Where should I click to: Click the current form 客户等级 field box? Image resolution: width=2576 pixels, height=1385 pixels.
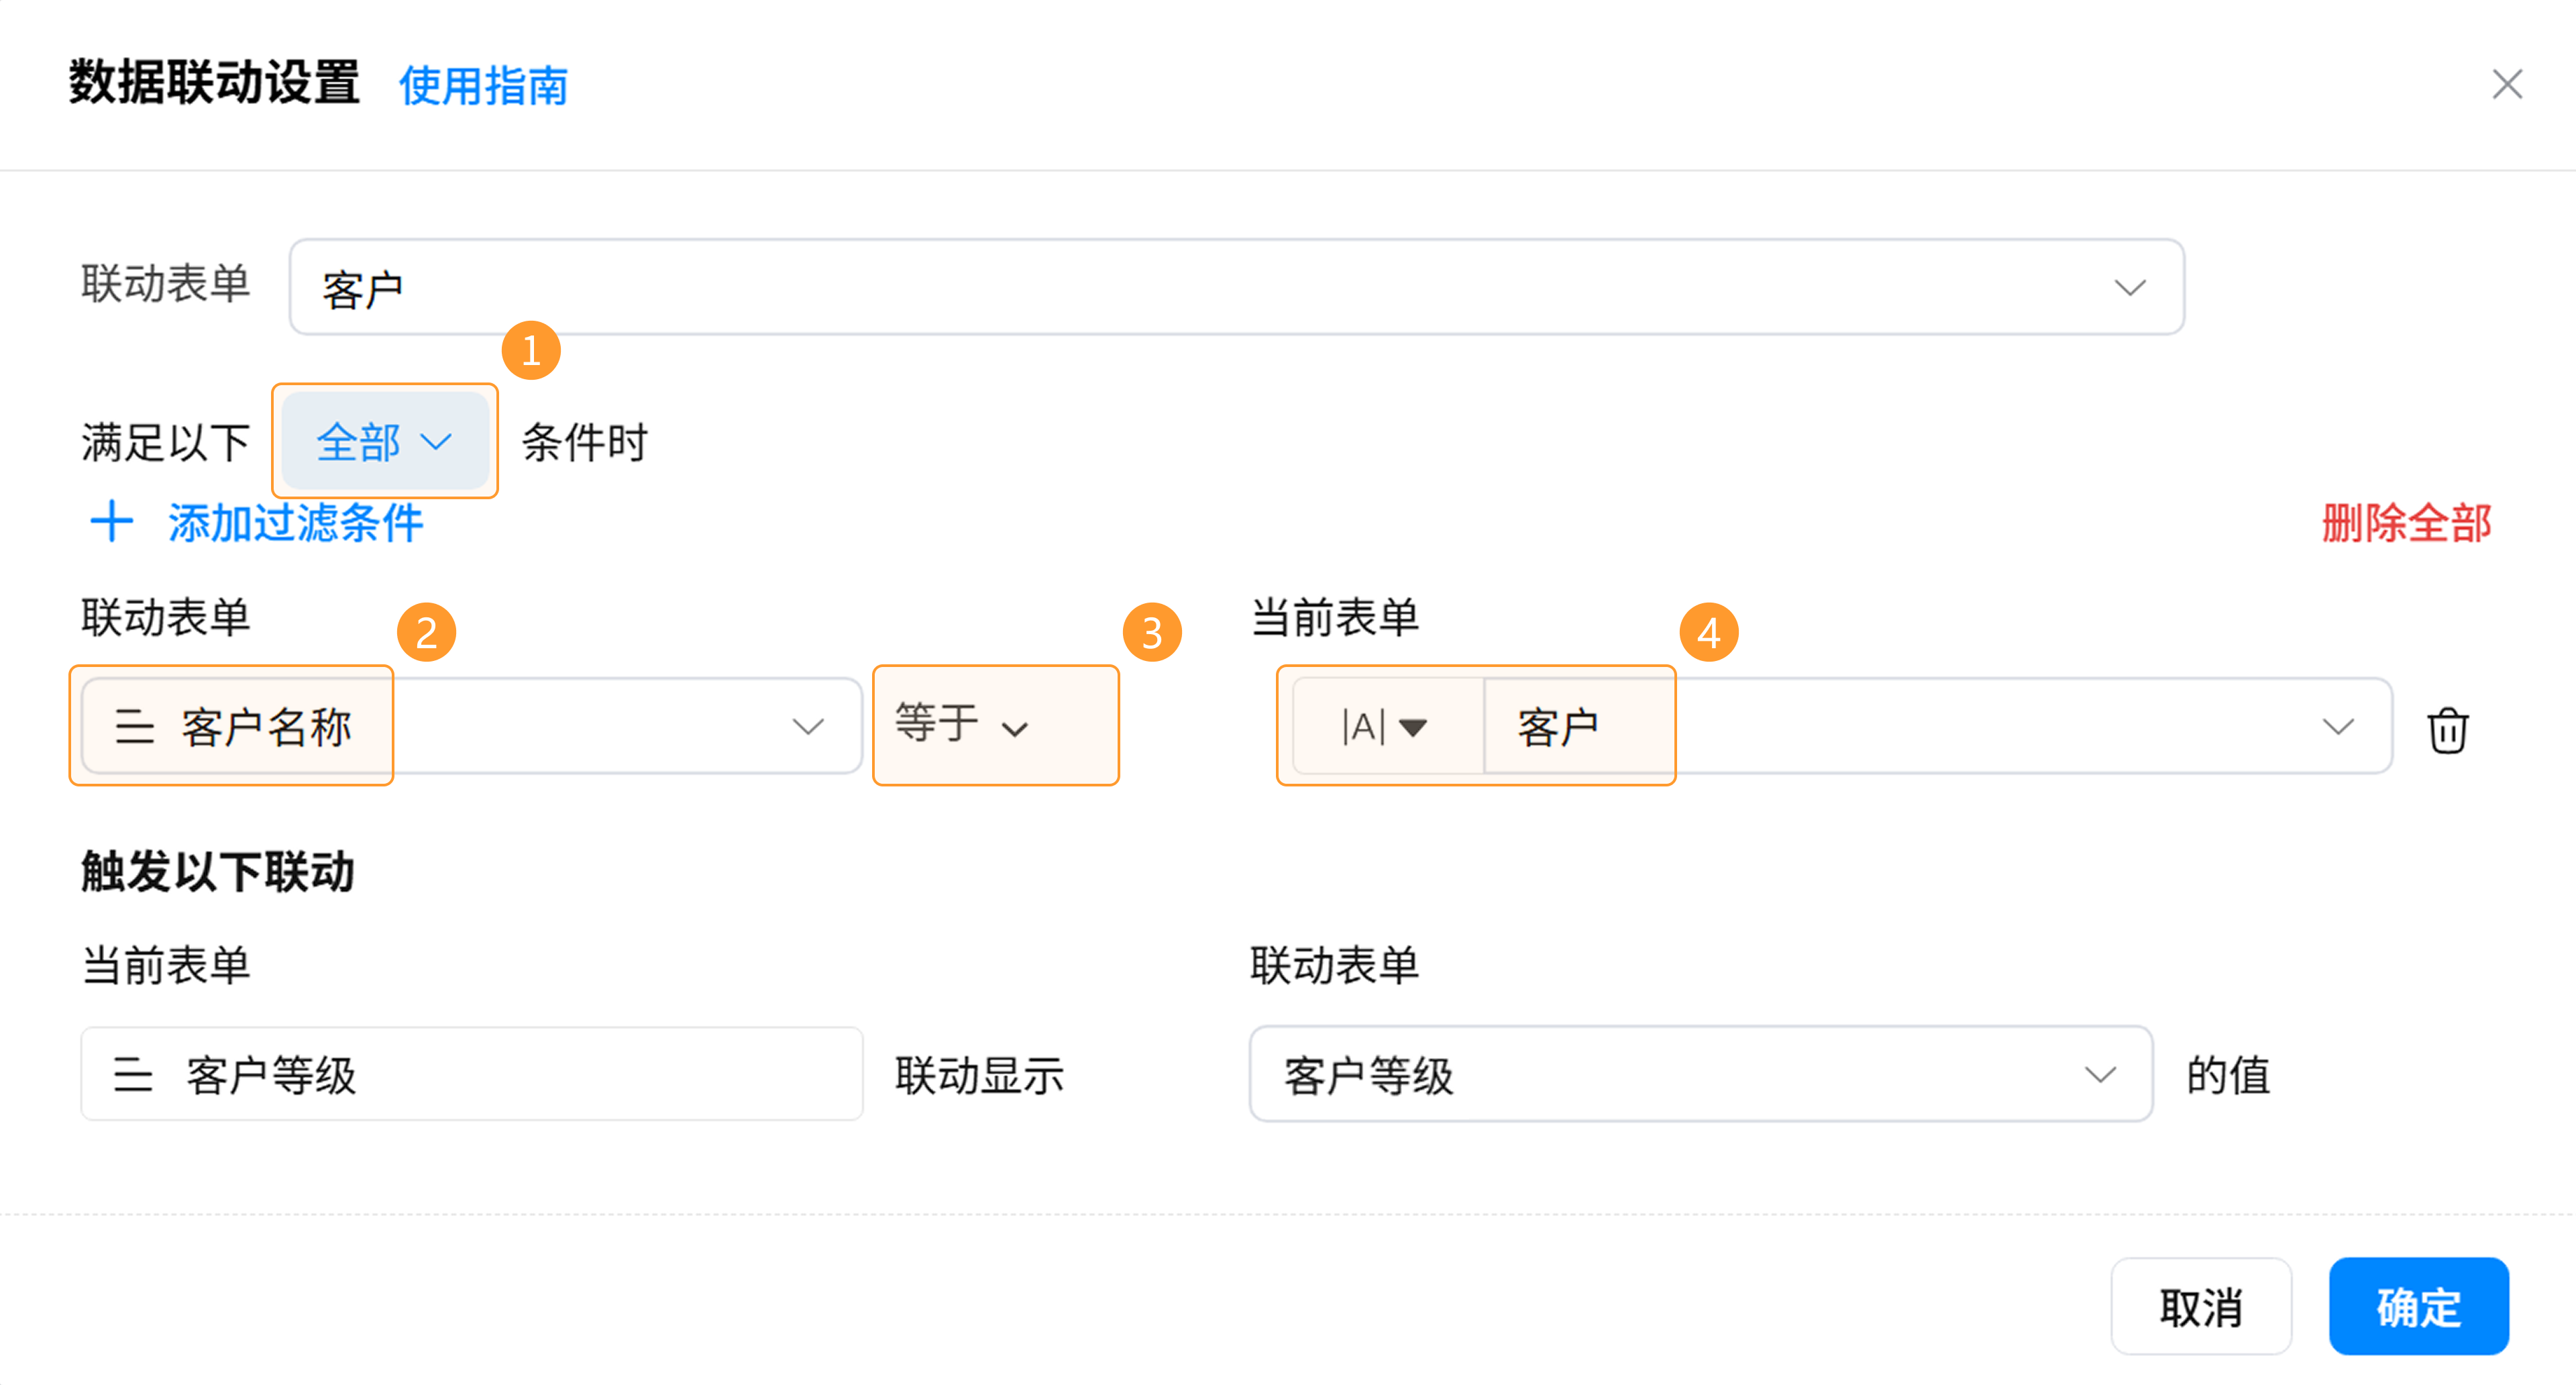pyautogui.click(x=471, y=1075)
